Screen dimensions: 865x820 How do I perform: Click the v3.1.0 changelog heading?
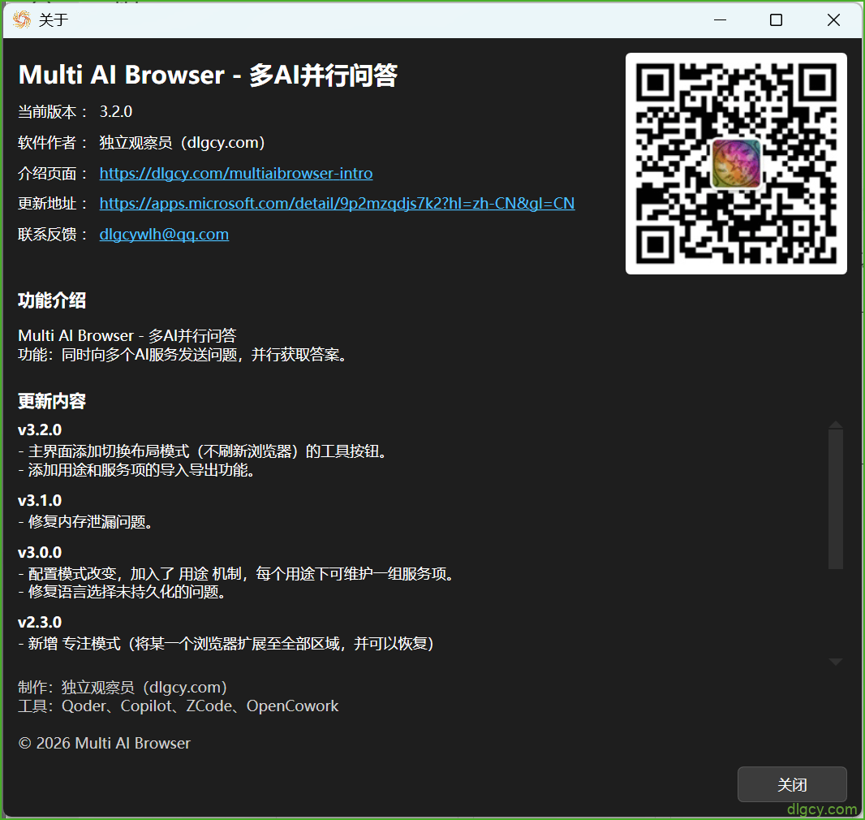pos(40,500)
